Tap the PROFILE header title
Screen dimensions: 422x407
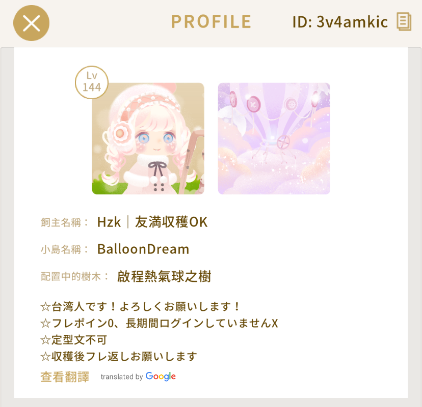point(212,22)
